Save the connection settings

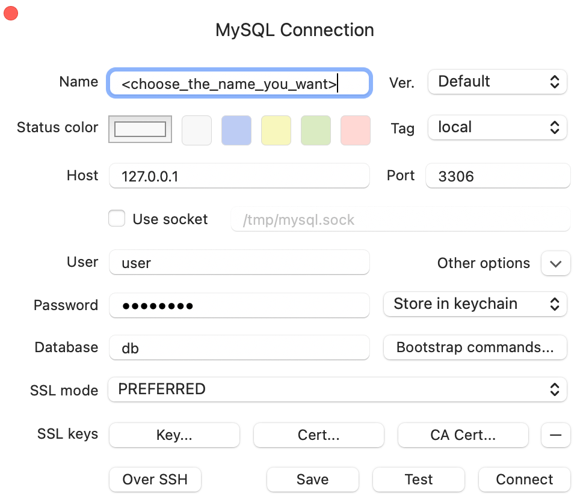click(x=313, y=480)
